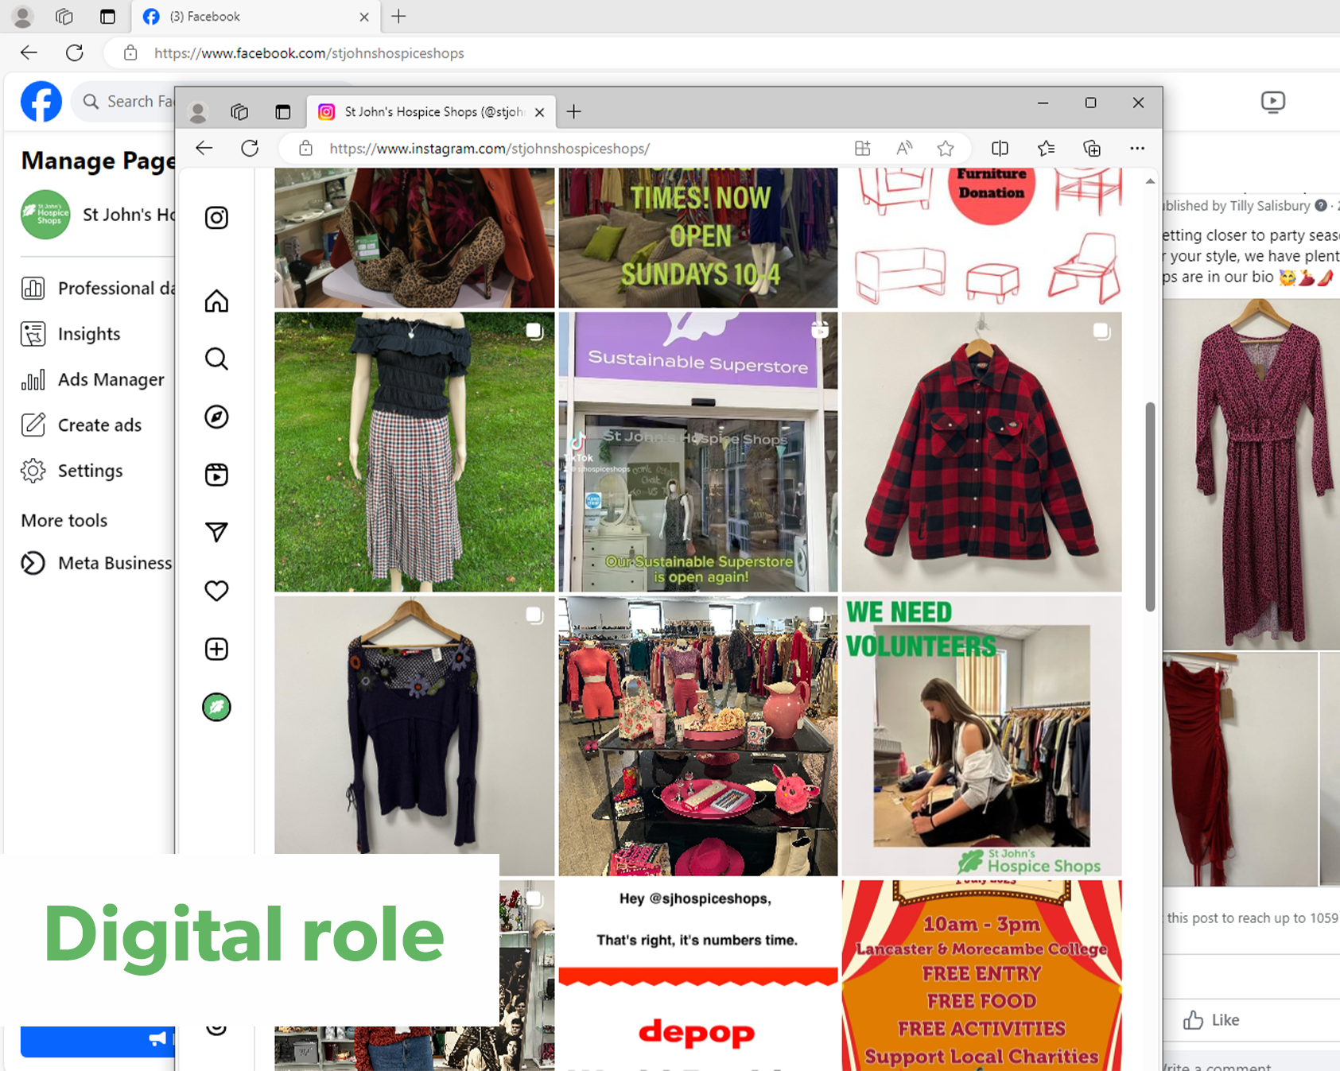The width and height of the screenshot is (1340, 1071).
Task: Open browser Settings and more ellipsis
Action: 1137,148
